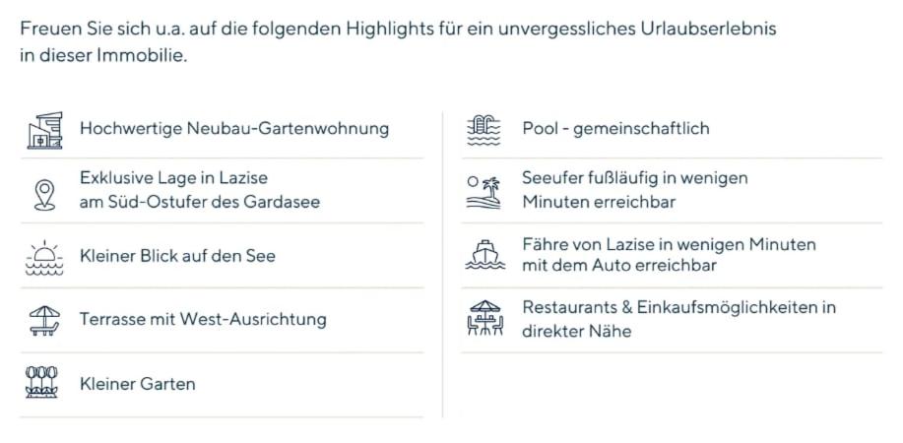903x443 pixels.
Task: Click the 'Kleiner Garten' label
Action: (x=137, y=384)
